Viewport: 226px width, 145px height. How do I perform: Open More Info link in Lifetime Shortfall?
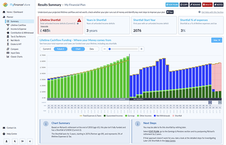coord(45,26)
